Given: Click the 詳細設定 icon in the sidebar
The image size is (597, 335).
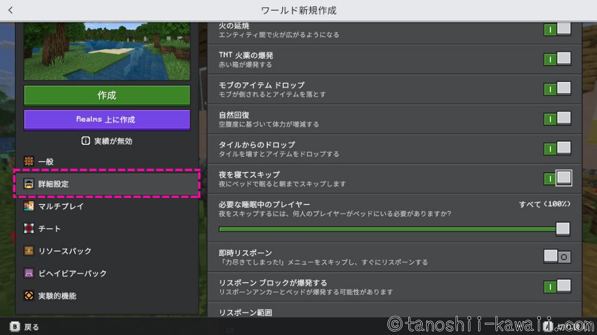Looking at the screenshot, I should click(x=29, y=184).
